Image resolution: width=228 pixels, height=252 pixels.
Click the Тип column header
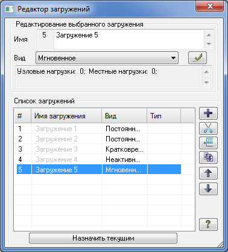164,116
